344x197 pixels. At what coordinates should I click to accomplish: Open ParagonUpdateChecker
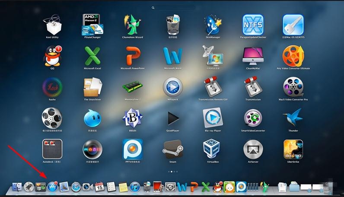253,25
